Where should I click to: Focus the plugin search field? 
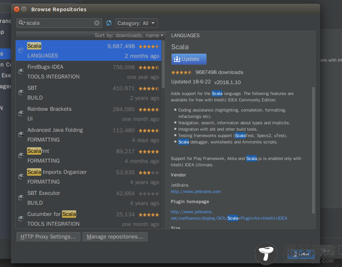(59, 23)
